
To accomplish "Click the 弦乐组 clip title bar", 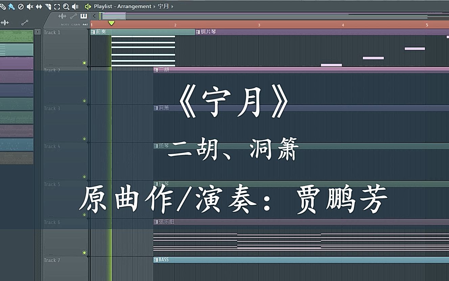I will pyautogui.click(x=301, y=222).
